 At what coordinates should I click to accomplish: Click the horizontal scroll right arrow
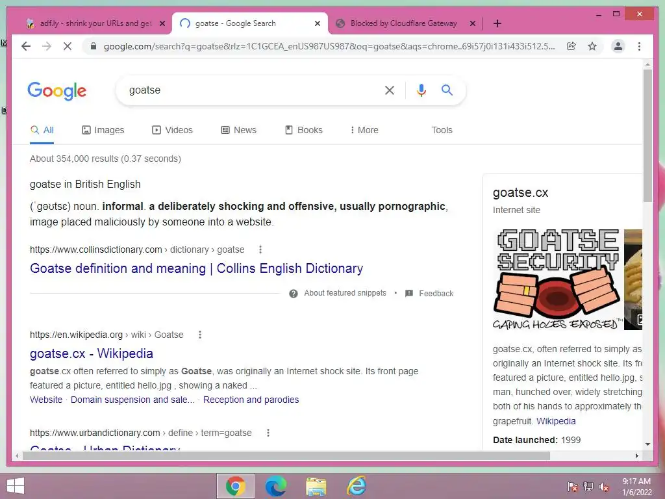[x=636, y=455]
